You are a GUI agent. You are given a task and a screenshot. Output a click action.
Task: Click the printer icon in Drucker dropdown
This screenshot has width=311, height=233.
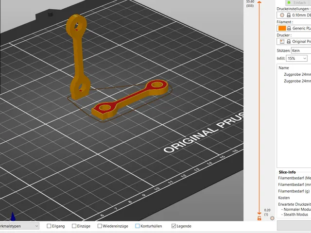282,41
